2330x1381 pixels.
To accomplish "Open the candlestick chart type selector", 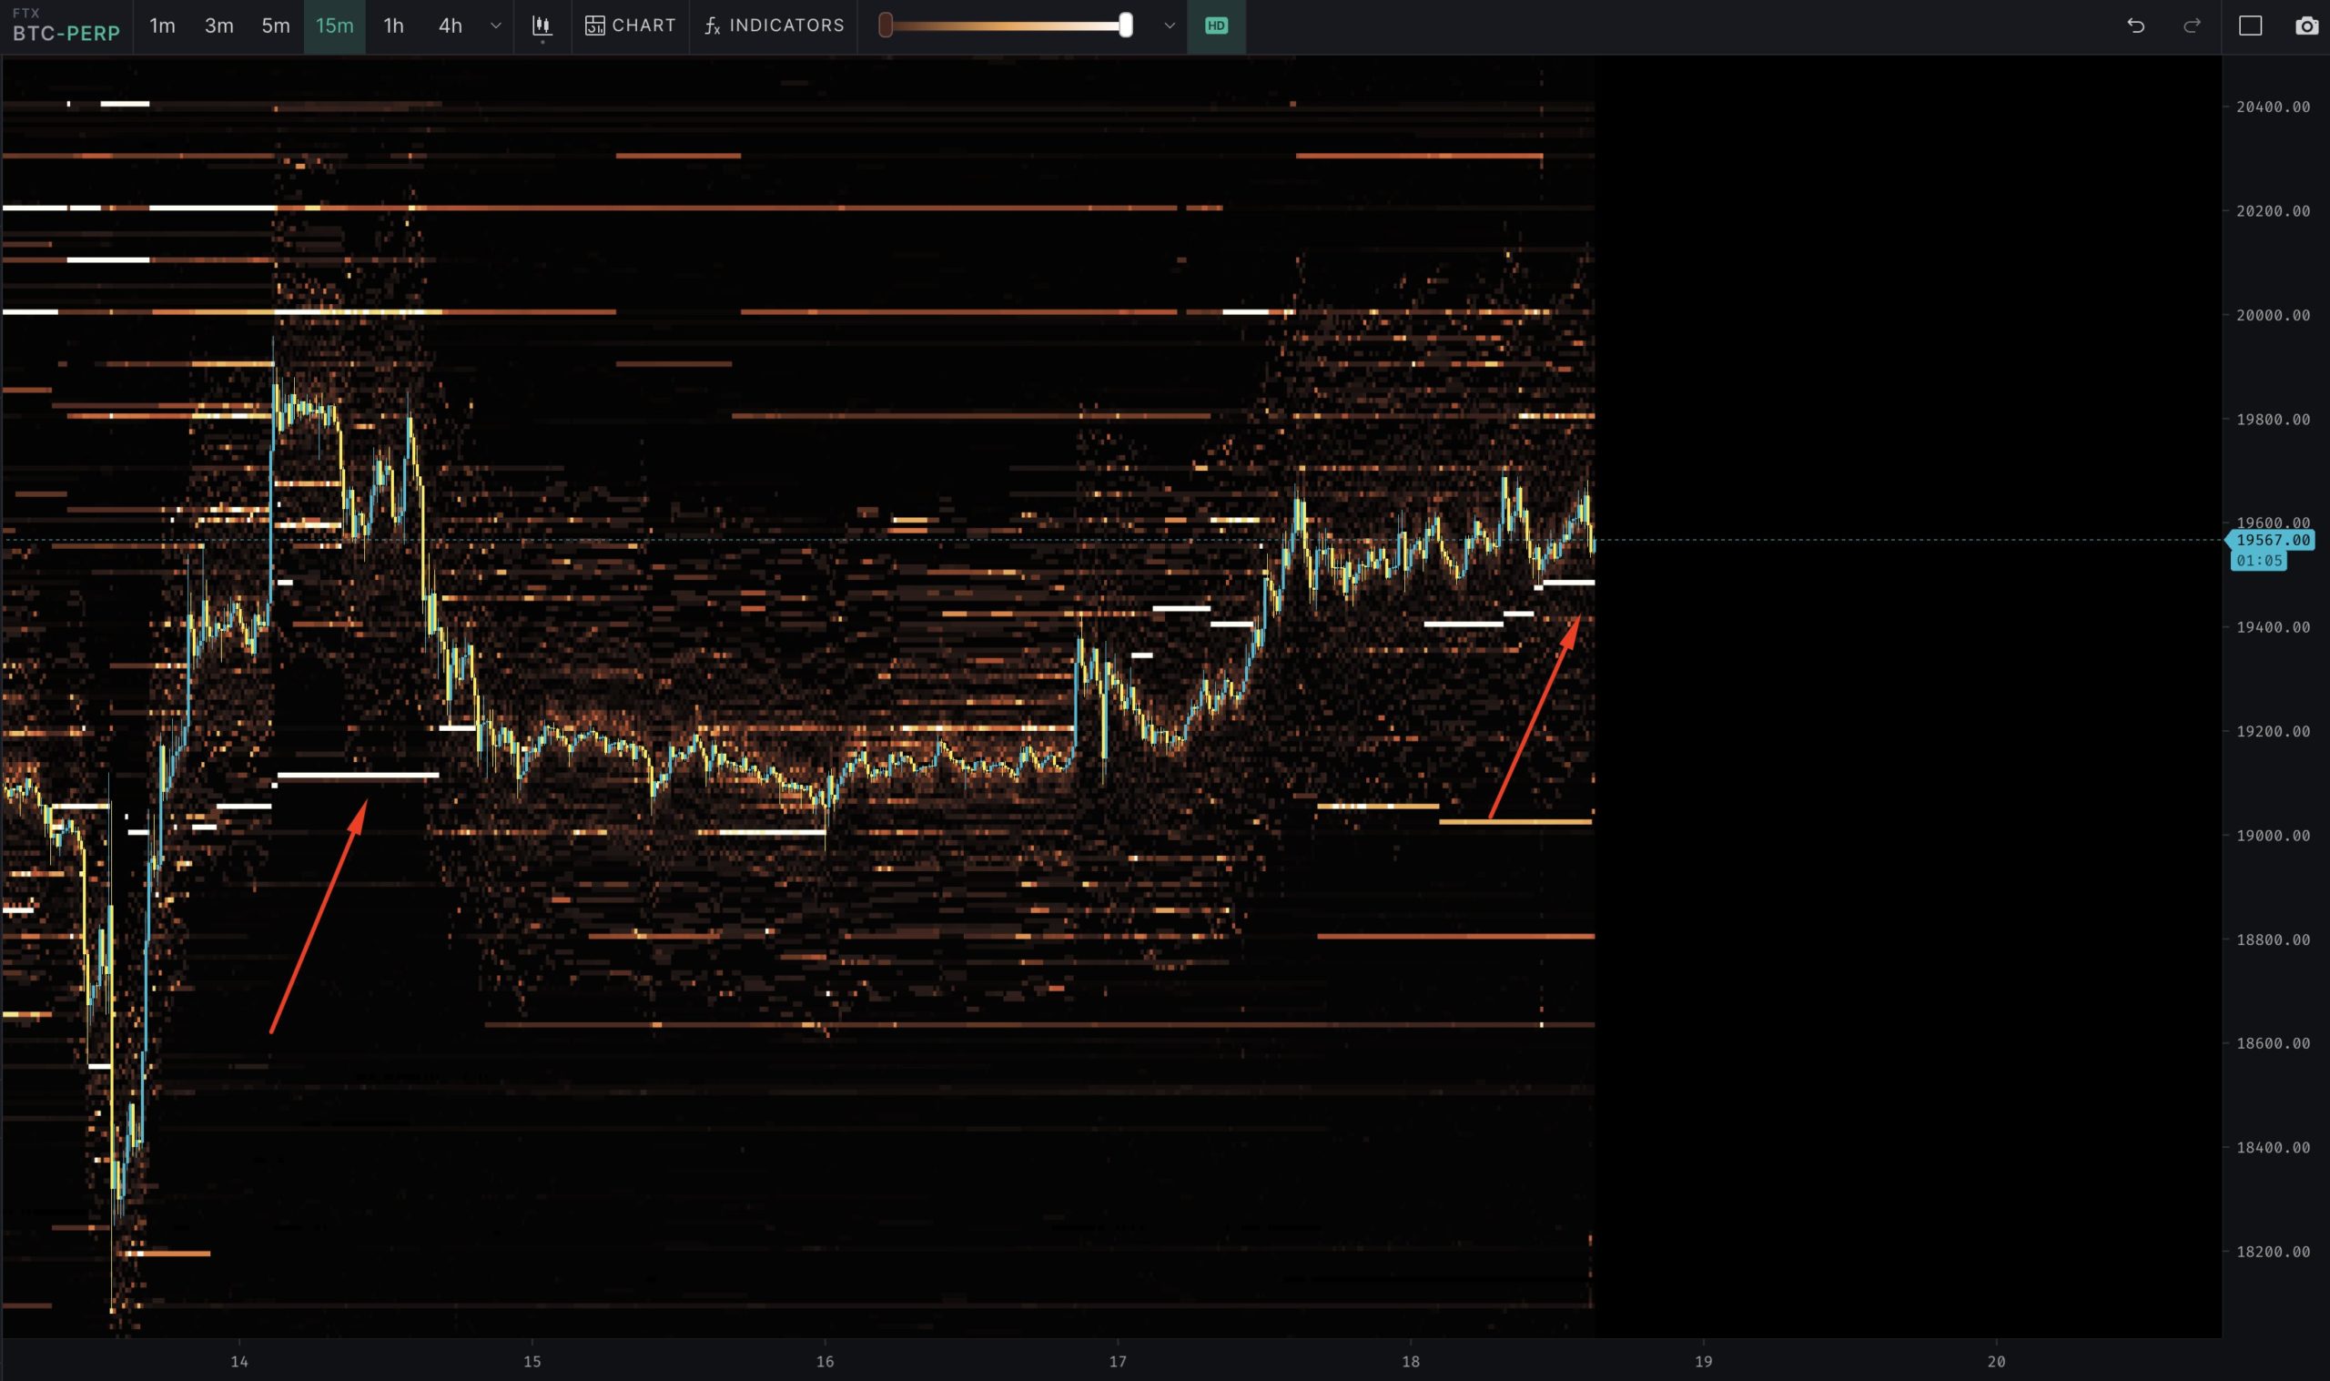I will (x=542, y=26).
